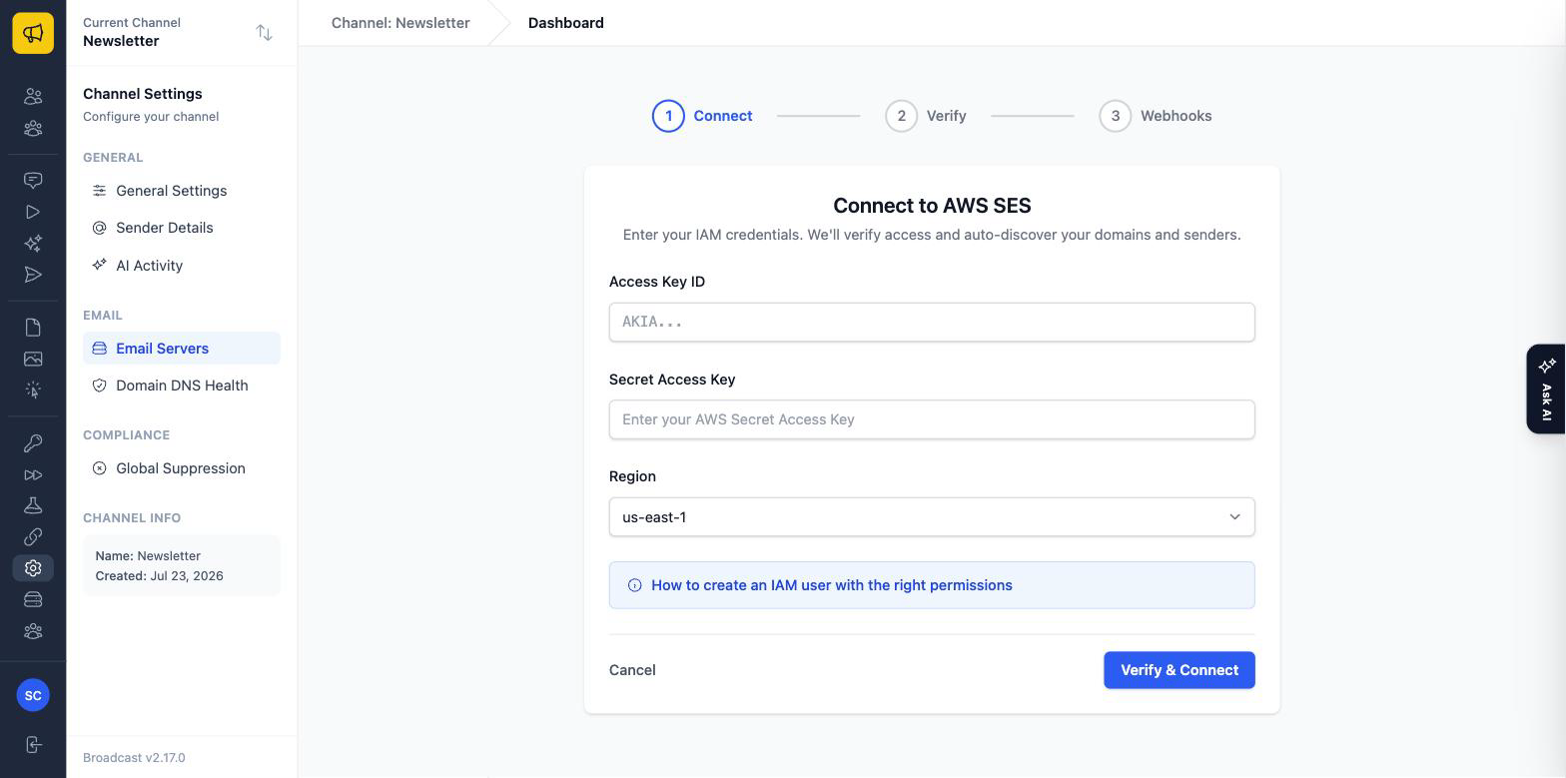Switch channel using up-down arrows icon

pos(264,33)
